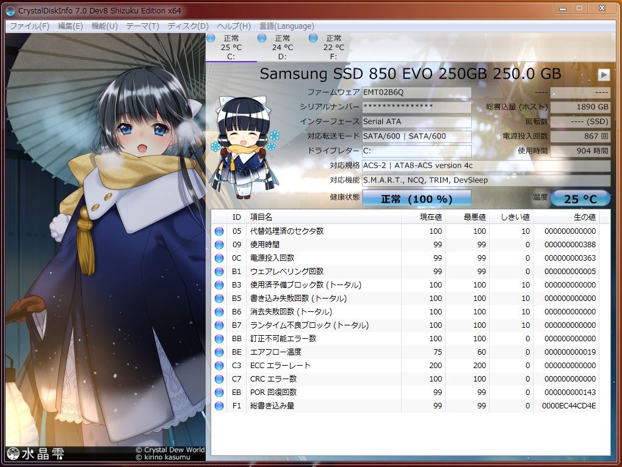This screenshot has width=622, height=467.
Task: Click the 1890 GB total host writes value
Action: point(580,107)
